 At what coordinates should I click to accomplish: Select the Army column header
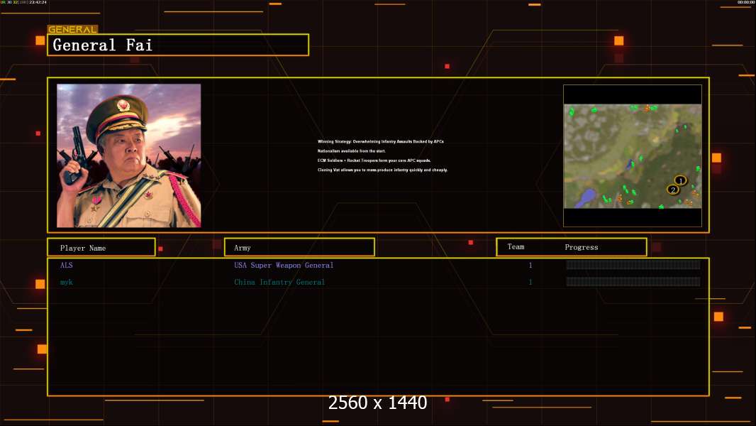[x=299, y=248]
